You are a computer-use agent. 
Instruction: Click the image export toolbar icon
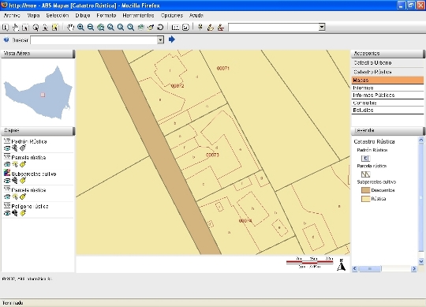click(x=185, y=27)
